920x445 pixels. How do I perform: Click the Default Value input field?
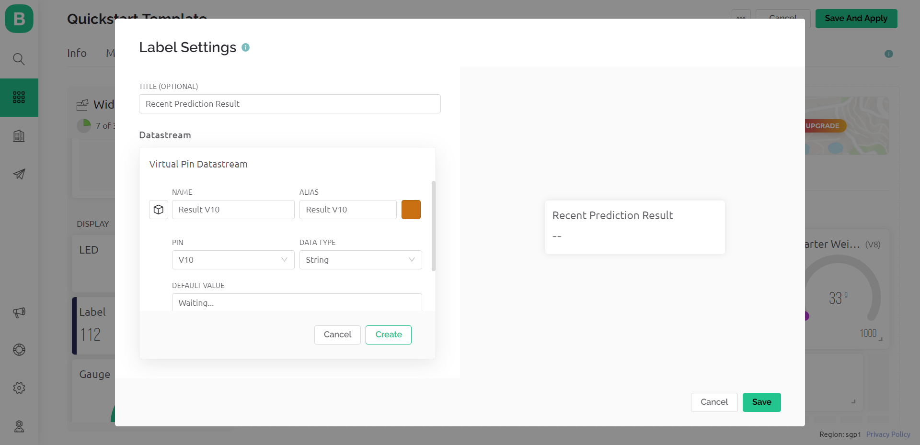(x=297, y=303)
